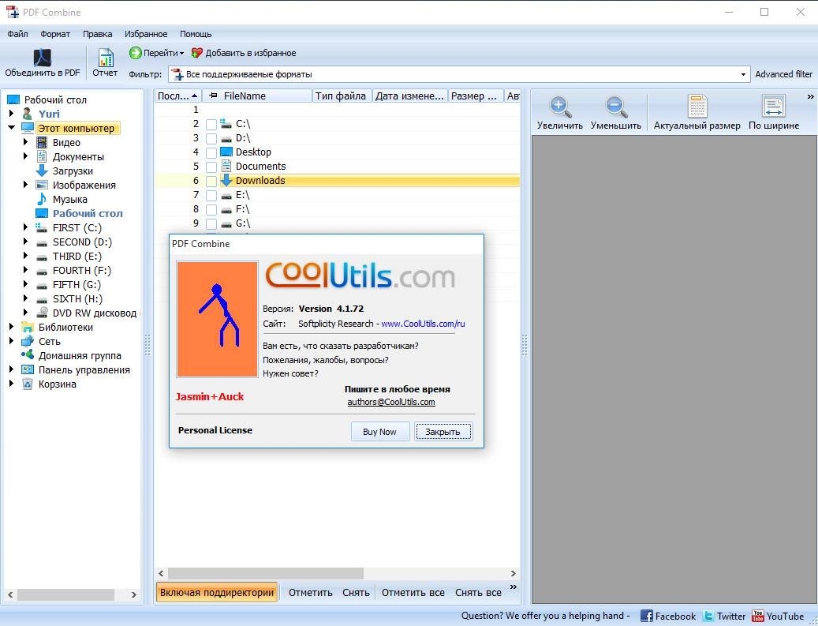Select DVD RW дисковод icon
This screenshot has width=818, height=626.
coord(43,313)
